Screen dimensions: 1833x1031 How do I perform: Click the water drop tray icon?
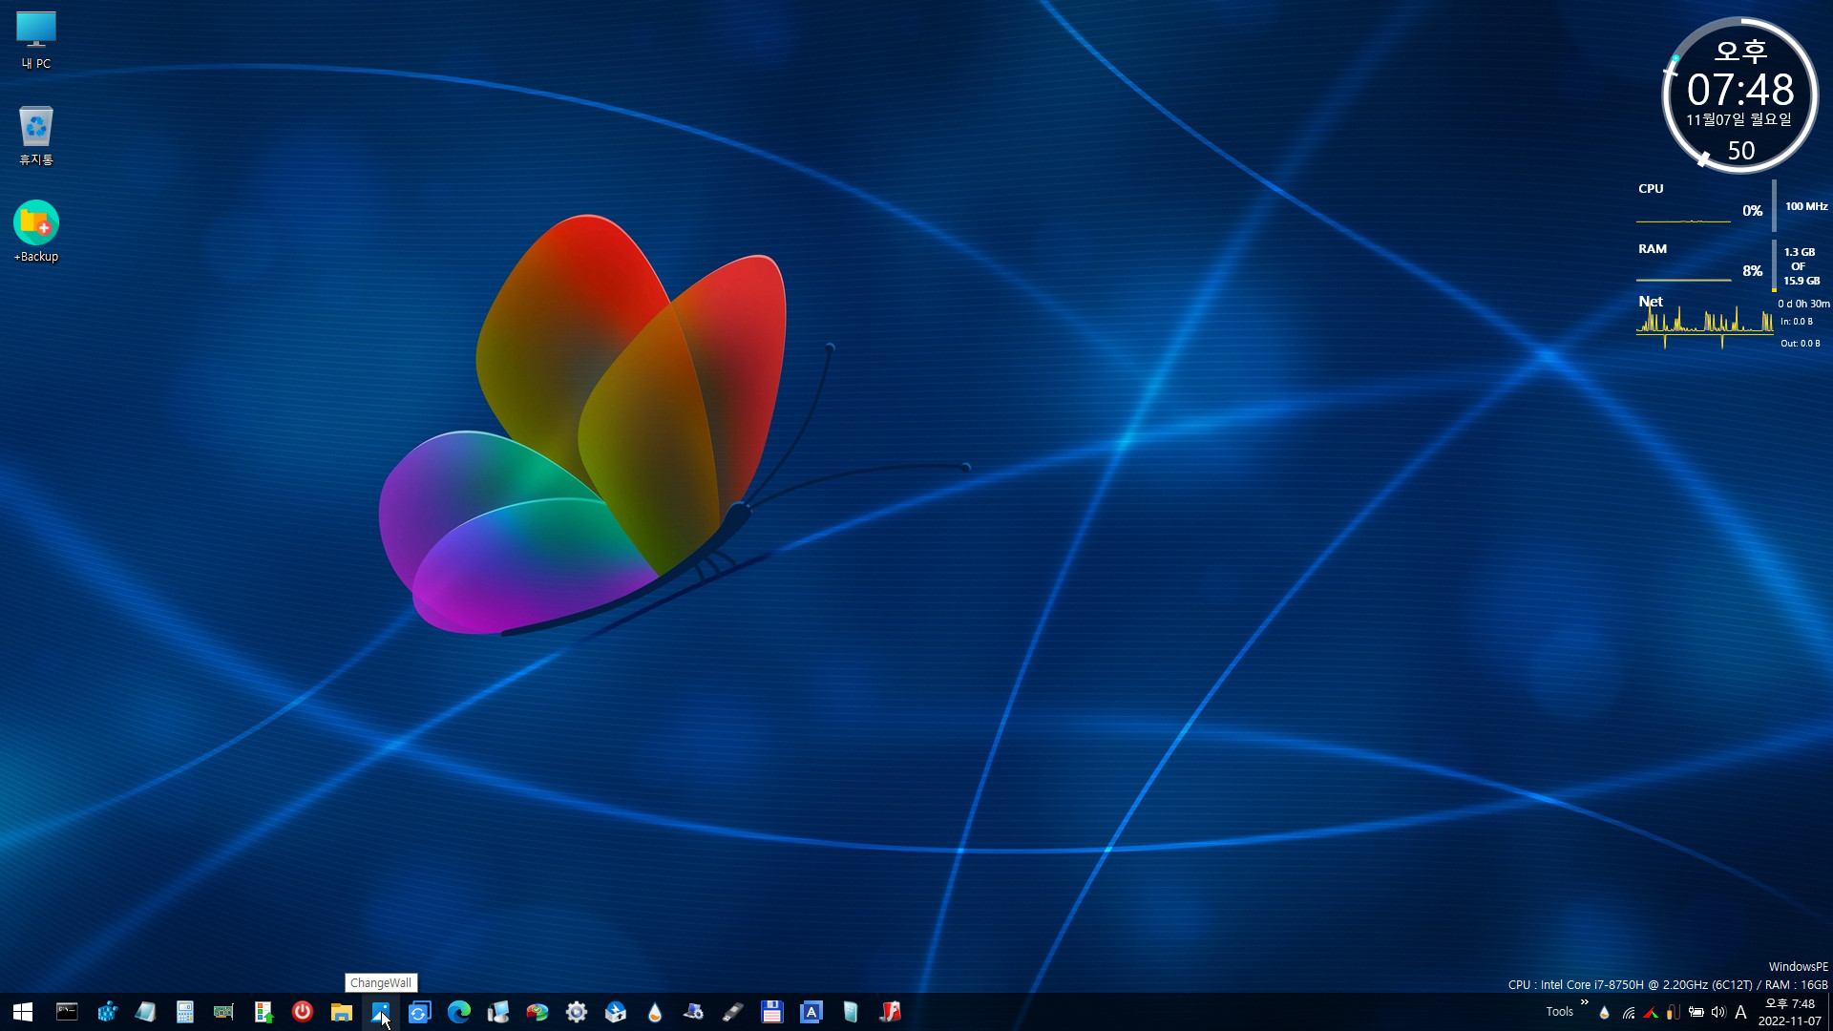coord(1604,1013)
